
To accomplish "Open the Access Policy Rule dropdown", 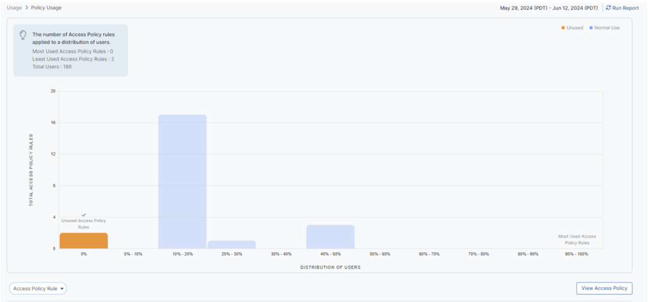I will pyautogui.click(x=38, y=289).
